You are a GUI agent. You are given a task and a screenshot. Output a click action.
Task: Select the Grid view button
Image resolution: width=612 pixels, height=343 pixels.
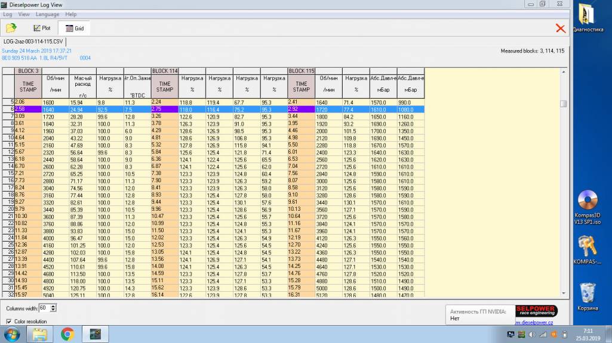coord(75,28)
